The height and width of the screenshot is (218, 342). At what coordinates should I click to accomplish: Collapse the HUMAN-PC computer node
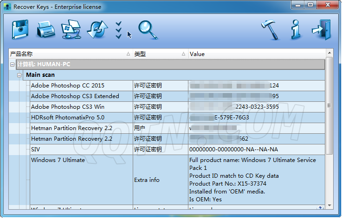pos(13,64)
